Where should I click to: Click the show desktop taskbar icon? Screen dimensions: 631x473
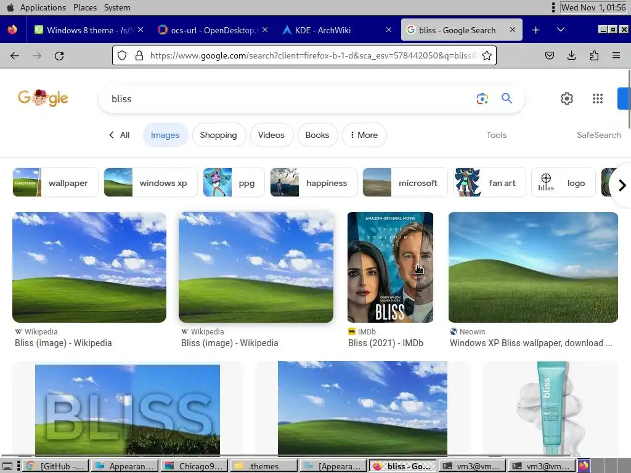pyautogui.click(x=7, y=466)
